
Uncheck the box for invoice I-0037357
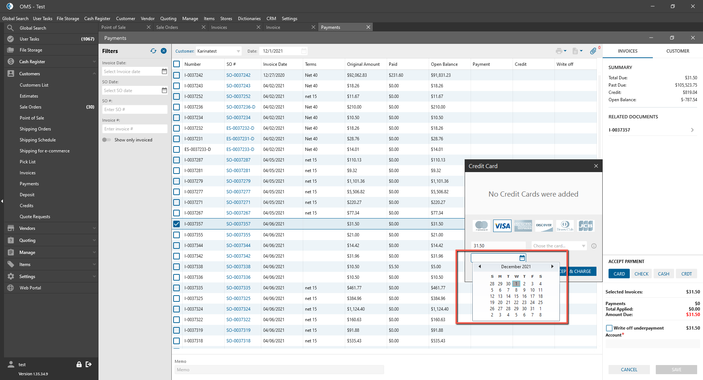[x=176, y=224]
